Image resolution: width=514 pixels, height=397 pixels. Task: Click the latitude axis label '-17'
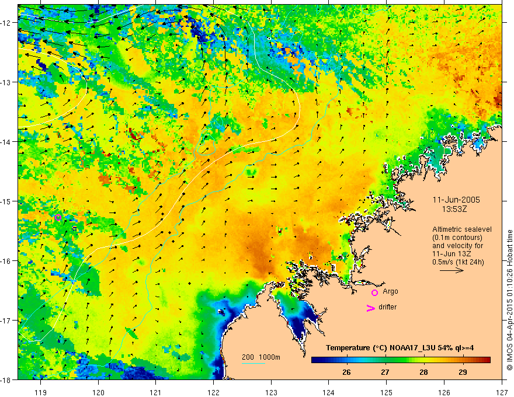[x=6, y=321]
